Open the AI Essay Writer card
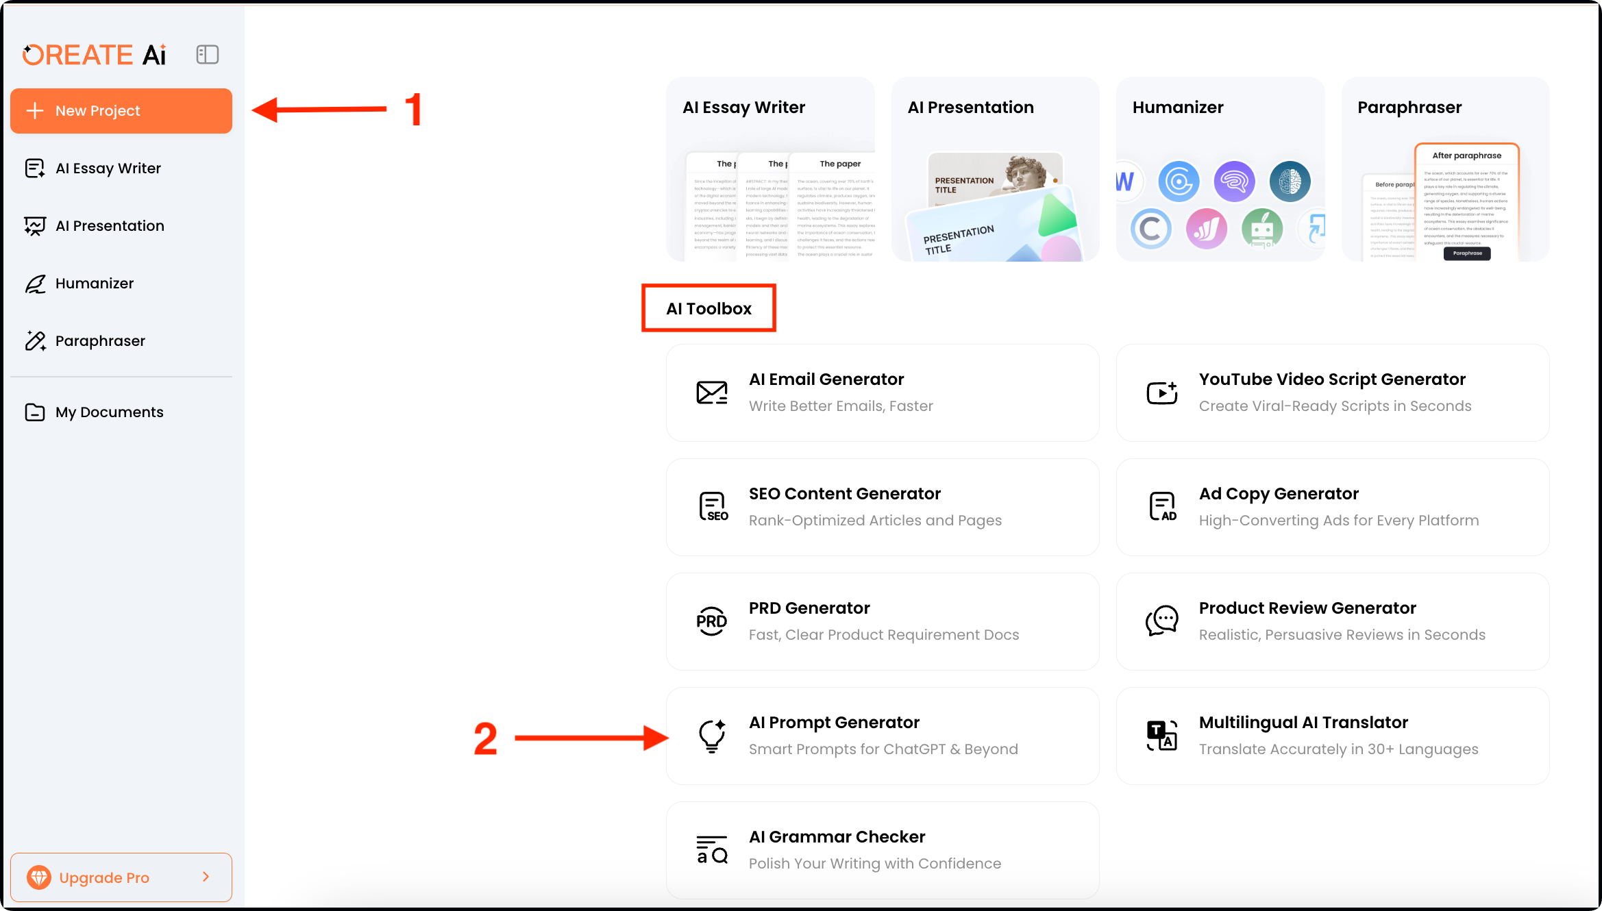 pyautogui.click(x=770, y=170)
